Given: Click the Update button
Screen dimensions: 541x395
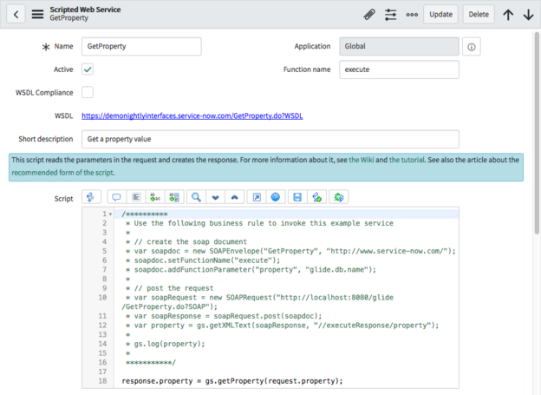Looking at the screenshot, I should point(440,15).
